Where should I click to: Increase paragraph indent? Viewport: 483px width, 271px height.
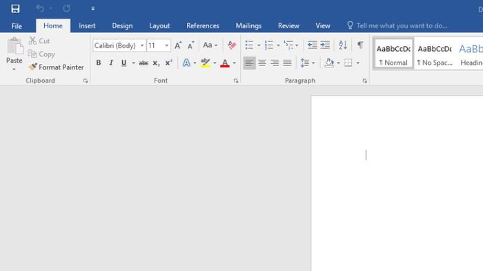pos(325,45)
